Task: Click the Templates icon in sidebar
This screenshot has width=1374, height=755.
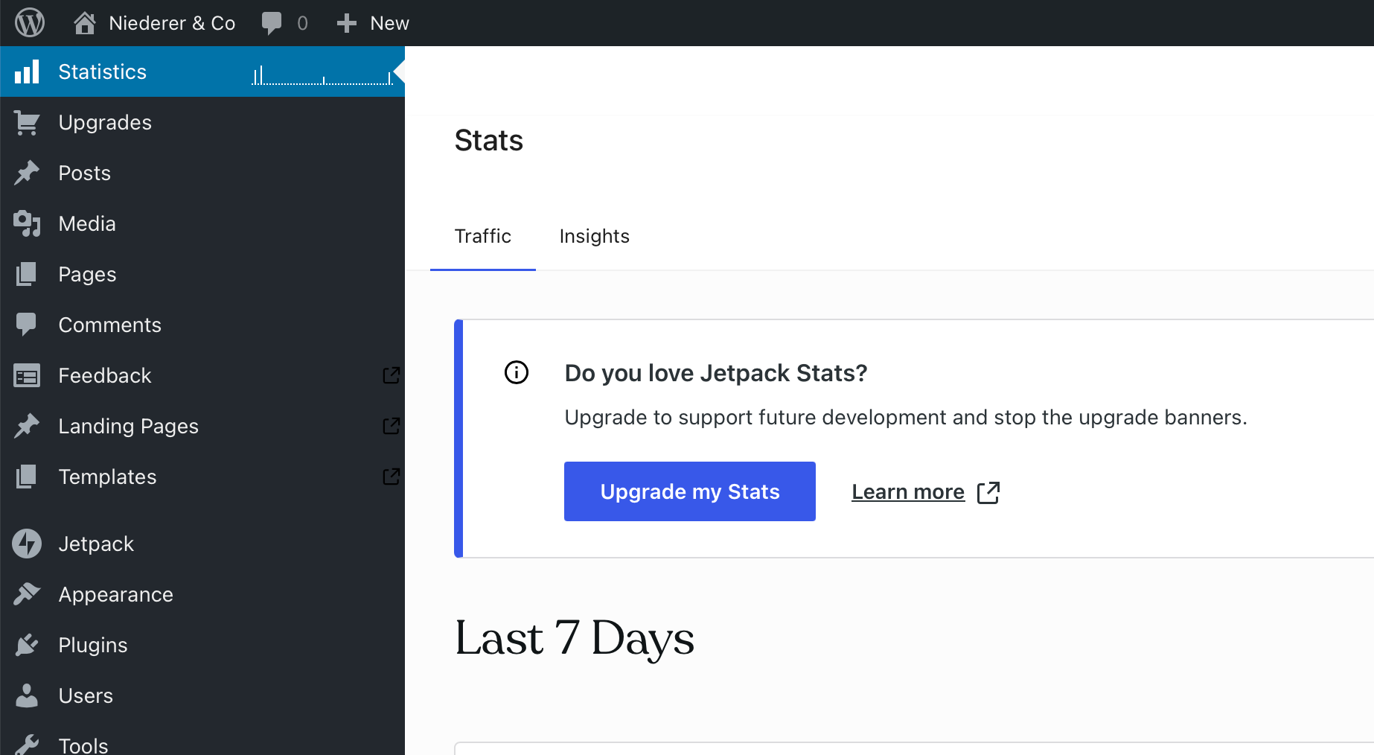Action: [27, 477]
